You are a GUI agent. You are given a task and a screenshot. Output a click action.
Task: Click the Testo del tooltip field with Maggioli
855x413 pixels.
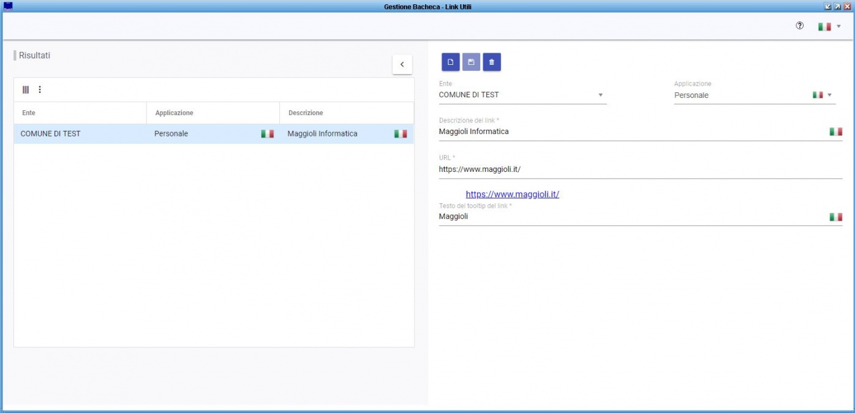pos(631,217)
